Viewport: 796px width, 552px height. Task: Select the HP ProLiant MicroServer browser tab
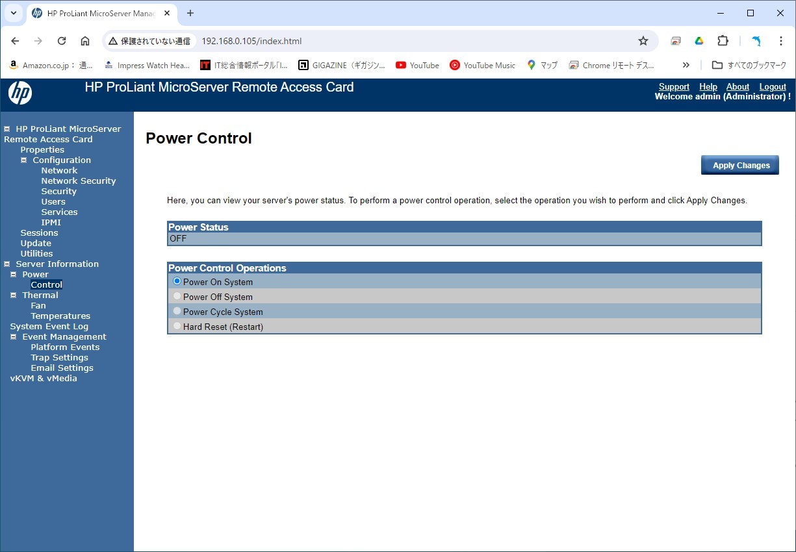[101, 13]
